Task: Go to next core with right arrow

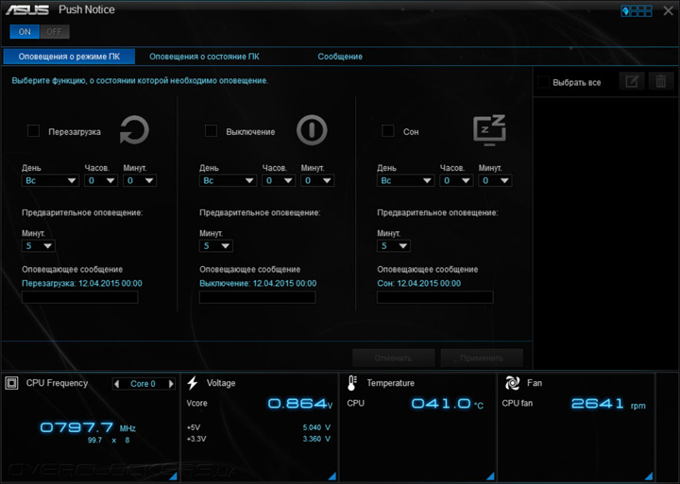Action: (x=171, y=383)
